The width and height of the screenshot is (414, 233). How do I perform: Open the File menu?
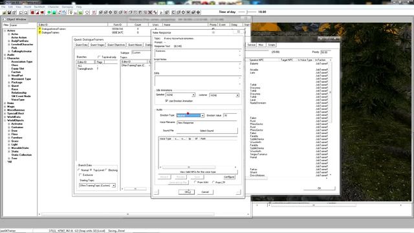click(x=3, y=7)
